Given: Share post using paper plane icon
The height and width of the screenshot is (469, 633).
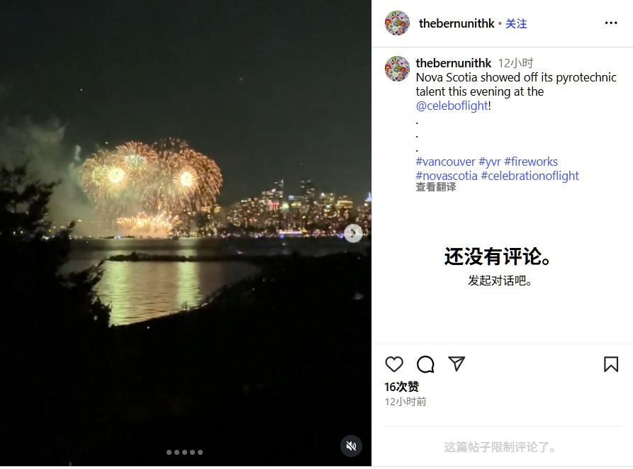Looking at the screenshot, I should pyautogui.click(x=456, y=363).
